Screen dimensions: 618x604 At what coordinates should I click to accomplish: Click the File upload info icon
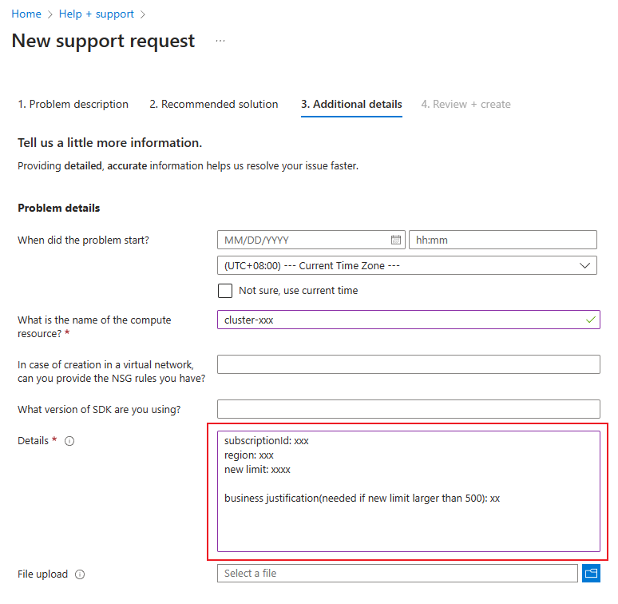(x=80, y=574)
